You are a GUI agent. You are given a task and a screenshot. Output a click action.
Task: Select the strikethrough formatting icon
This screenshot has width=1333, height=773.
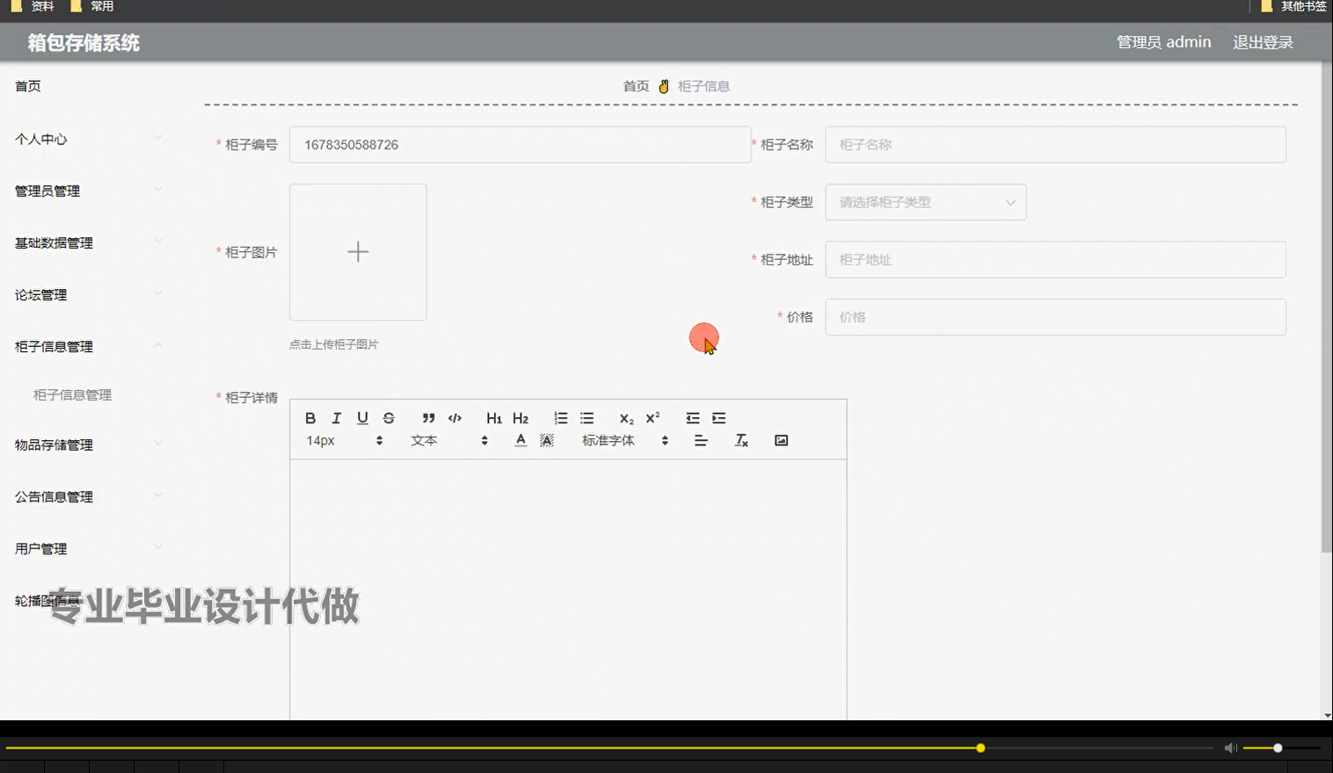[x=388, y=418]
